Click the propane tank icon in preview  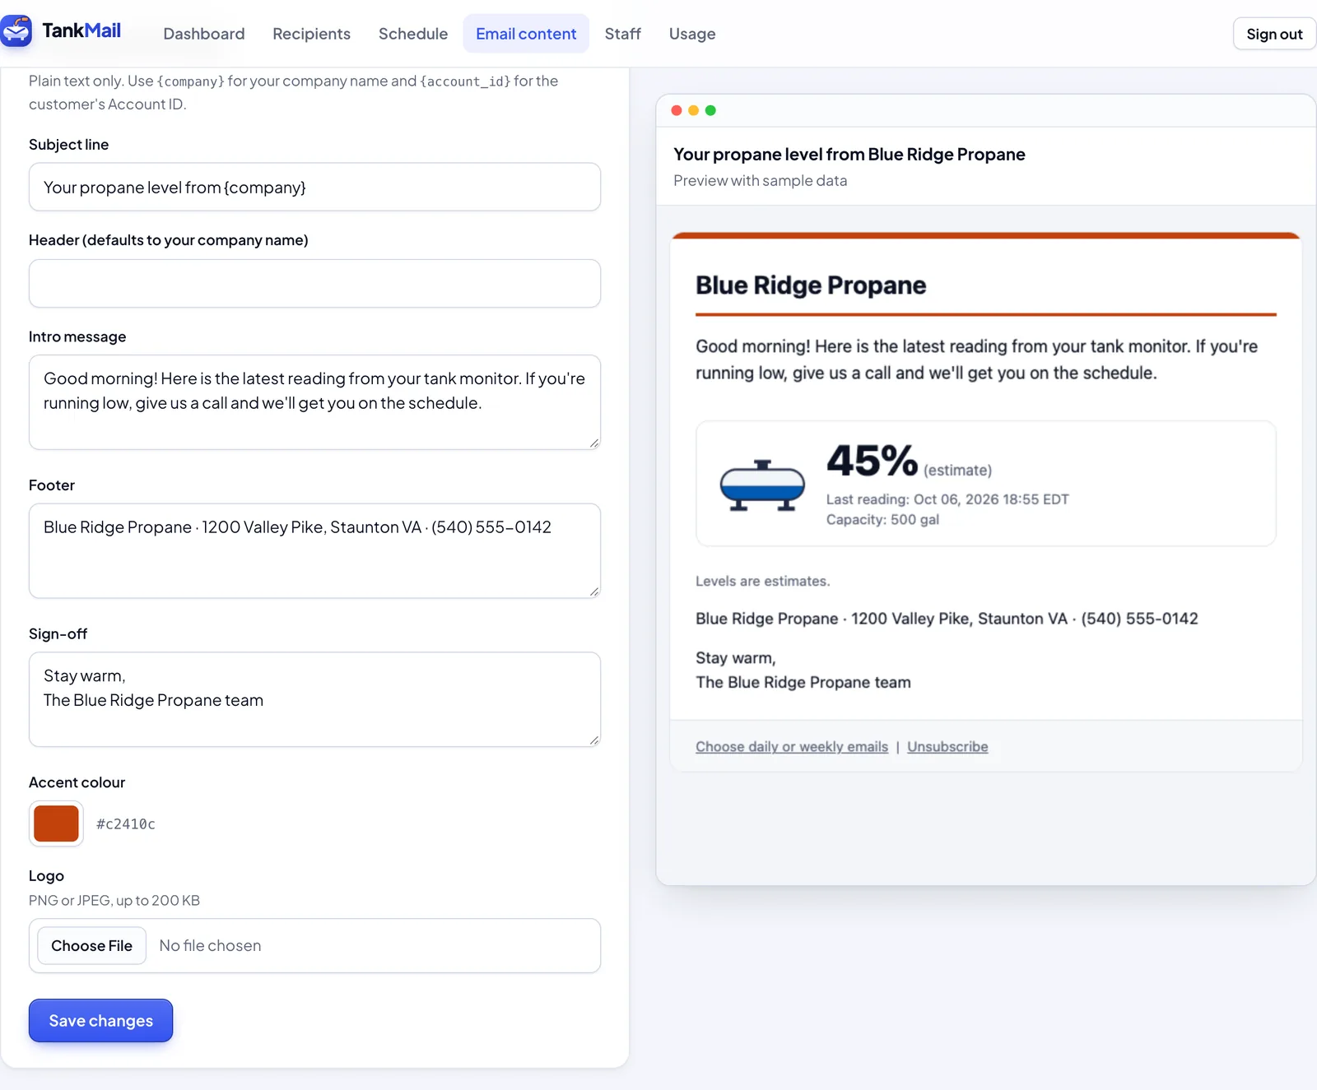click(762, 485)
